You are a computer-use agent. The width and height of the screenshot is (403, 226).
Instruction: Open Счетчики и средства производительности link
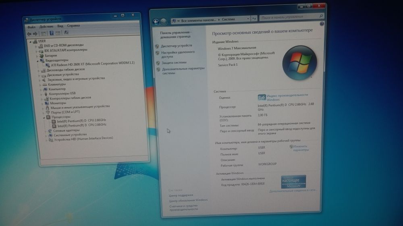coord(183,207)
